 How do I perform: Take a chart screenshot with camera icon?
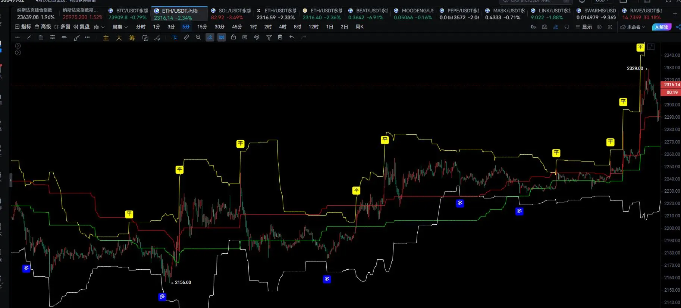click(545, 27)
